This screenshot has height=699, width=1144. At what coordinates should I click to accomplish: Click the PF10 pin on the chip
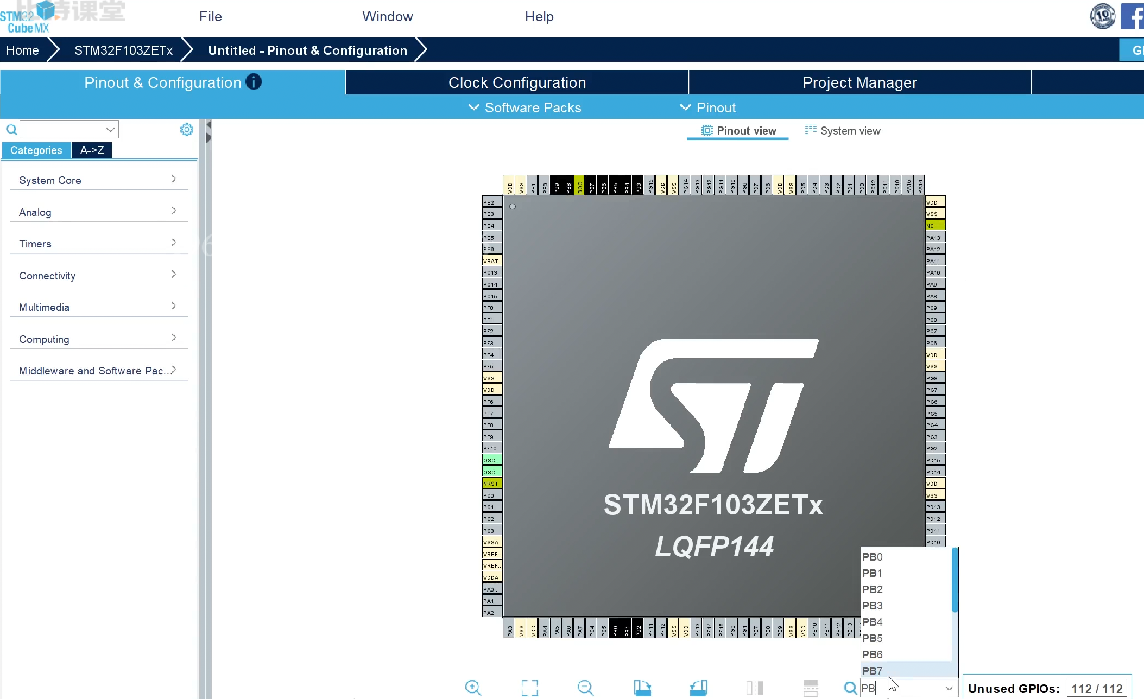coord(492,448)
